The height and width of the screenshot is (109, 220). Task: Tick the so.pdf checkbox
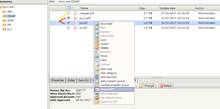(x=69, y=28)
